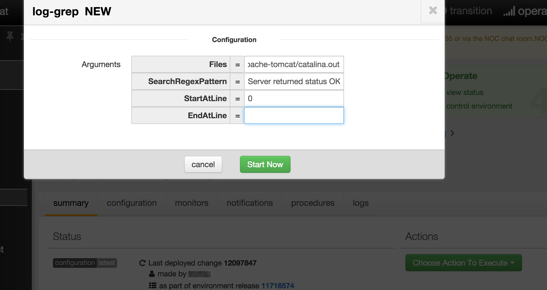The image size is (547, 290).
Task: Open environment release 11716574 link
Action: [277, 285]
